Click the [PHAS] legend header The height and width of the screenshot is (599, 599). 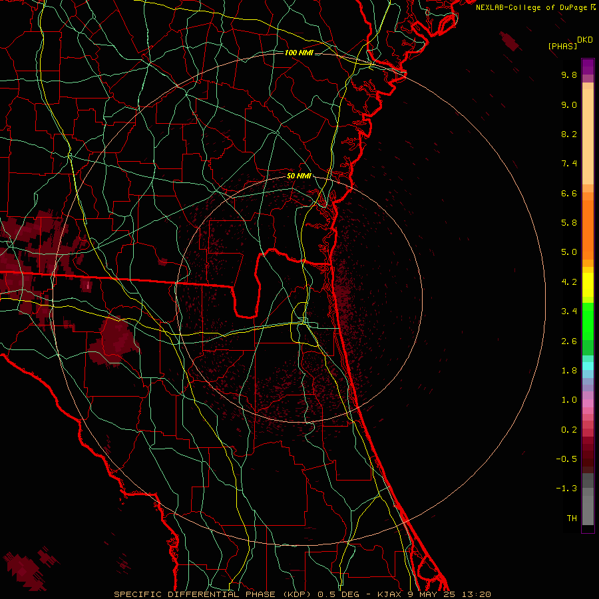[562, 46]
